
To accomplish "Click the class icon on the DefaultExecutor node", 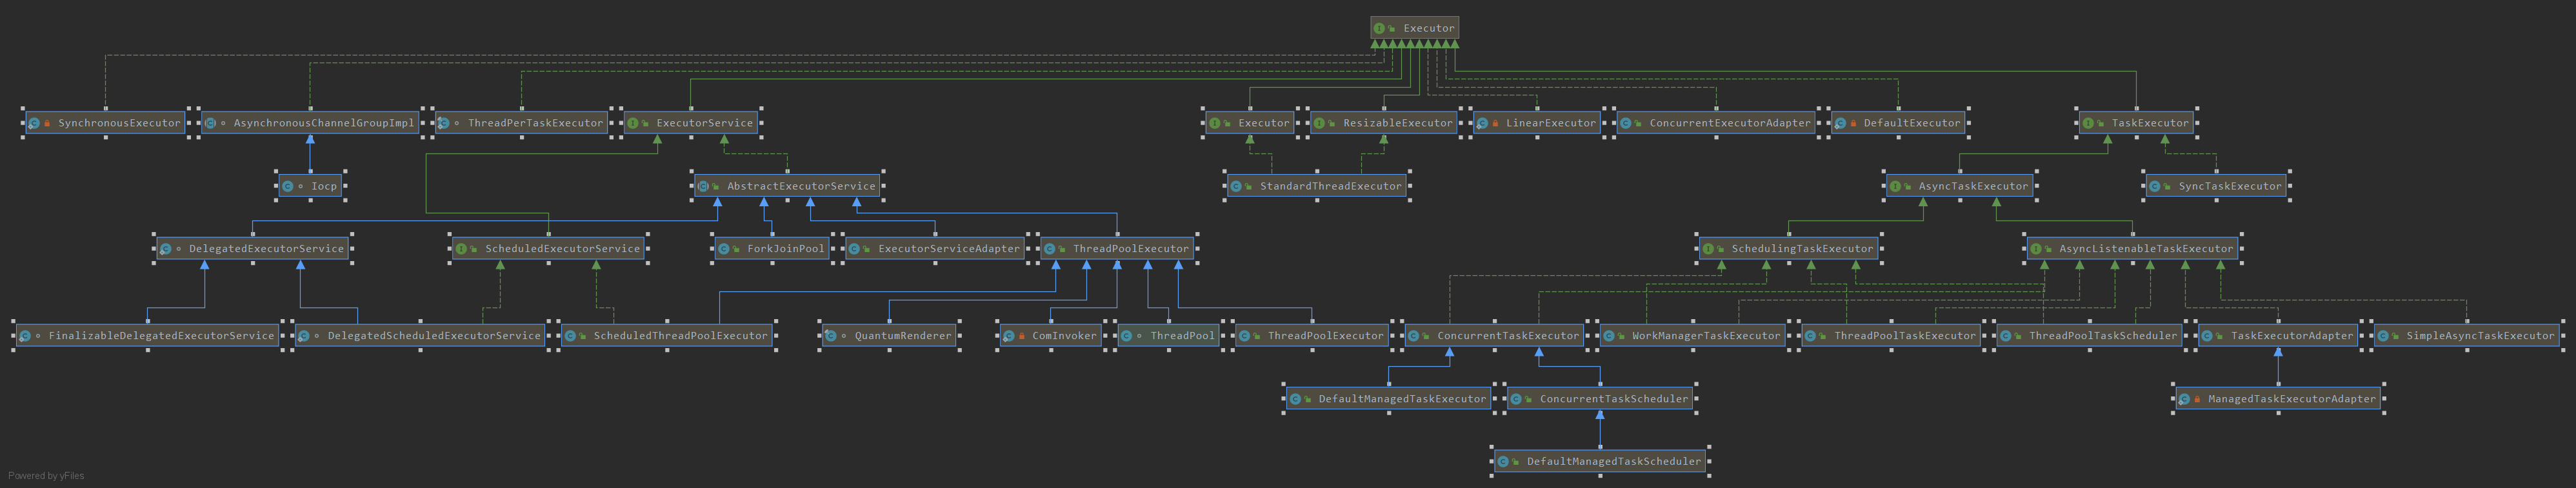I will pyautogui.click(x=1840, y=123).
